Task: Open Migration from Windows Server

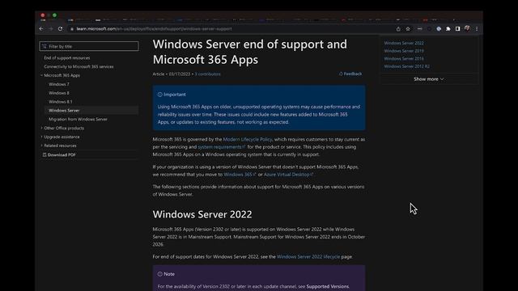Action: click(x=78, y=119)
